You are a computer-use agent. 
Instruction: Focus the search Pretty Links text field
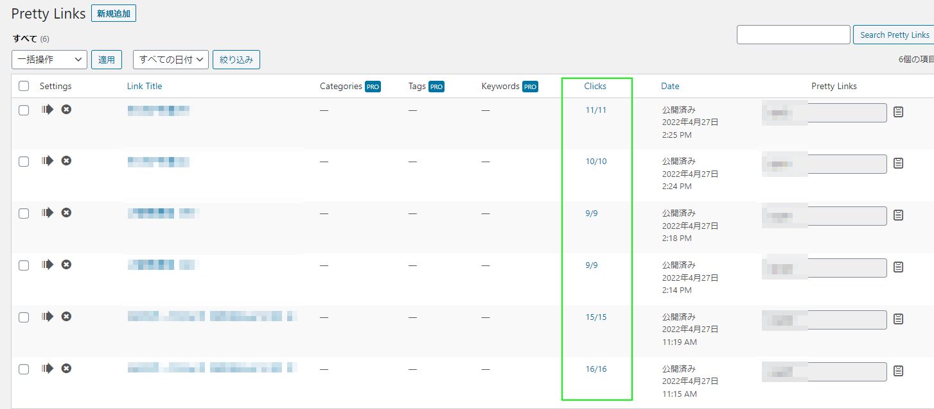pos(793,35)
